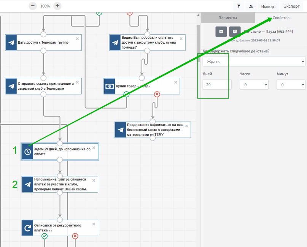Click Telegram icon on Дать доступ block

[11, 43]
